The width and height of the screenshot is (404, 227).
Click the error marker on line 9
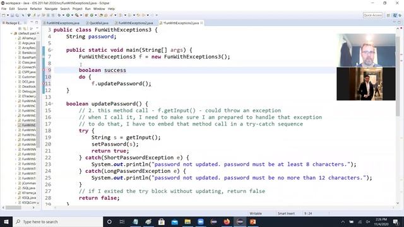click(x=44, y=70)
